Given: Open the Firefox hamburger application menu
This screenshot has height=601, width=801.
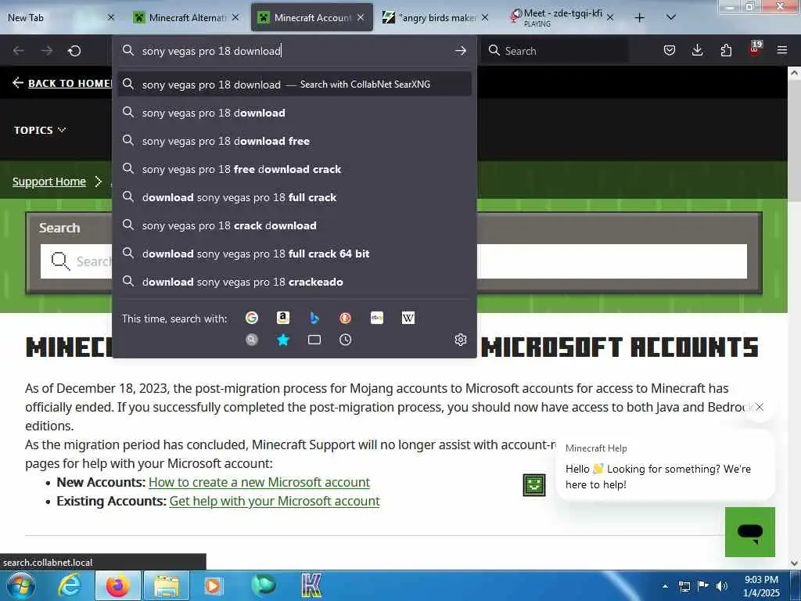Looking at the screenshot, I should click(782, 50).
